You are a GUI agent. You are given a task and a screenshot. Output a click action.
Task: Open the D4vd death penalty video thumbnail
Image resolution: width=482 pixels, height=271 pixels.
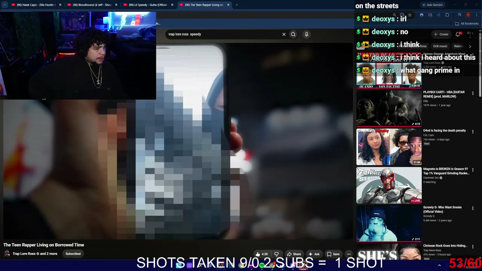pyautogui.click(x=389, y=147)
